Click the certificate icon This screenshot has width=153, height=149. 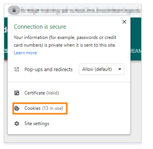click(17, 93)
